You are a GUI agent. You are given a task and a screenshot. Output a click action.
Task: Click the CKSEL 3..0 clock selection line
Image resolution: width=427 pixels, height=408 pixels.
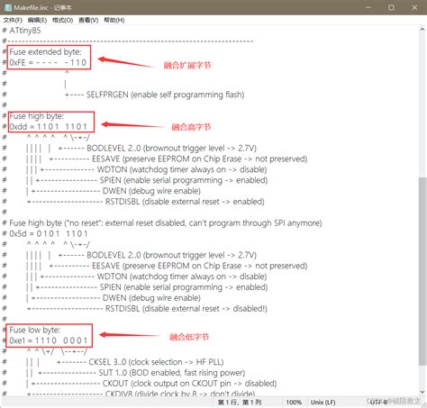click(x=141, y=362)
